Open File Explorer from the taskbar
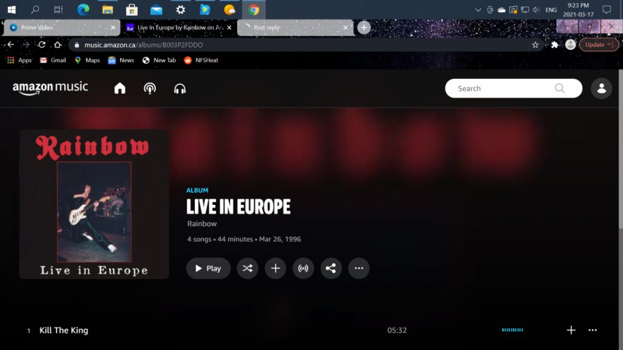Image resolution: width=623 pixels, height=350 pixels. click(107, 10)
